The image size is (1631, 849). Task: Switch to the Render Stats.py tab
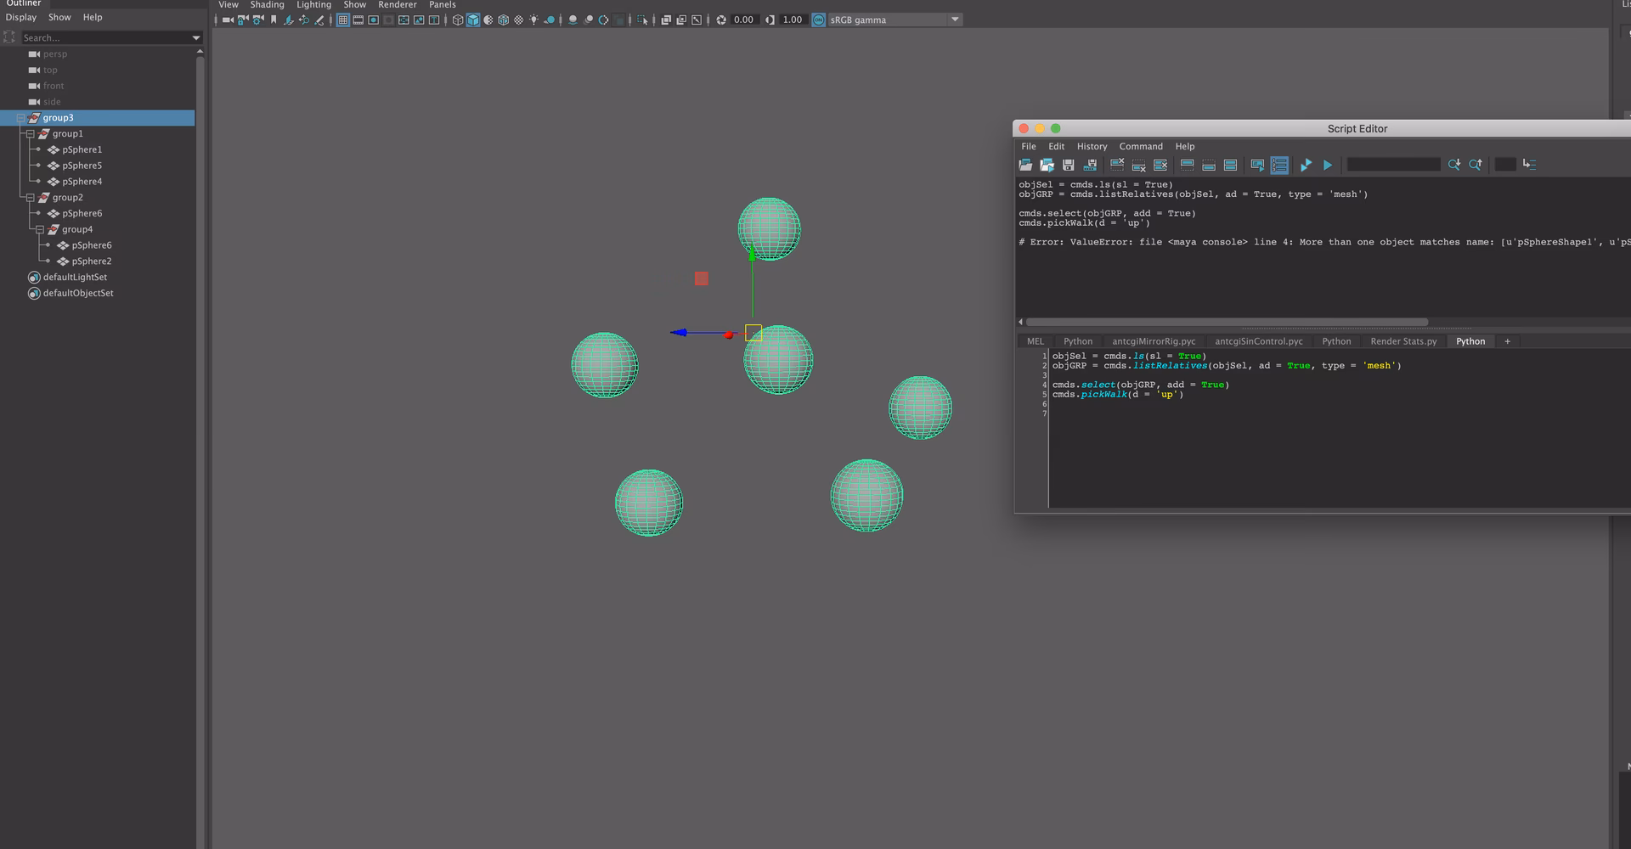(1403, 342)
